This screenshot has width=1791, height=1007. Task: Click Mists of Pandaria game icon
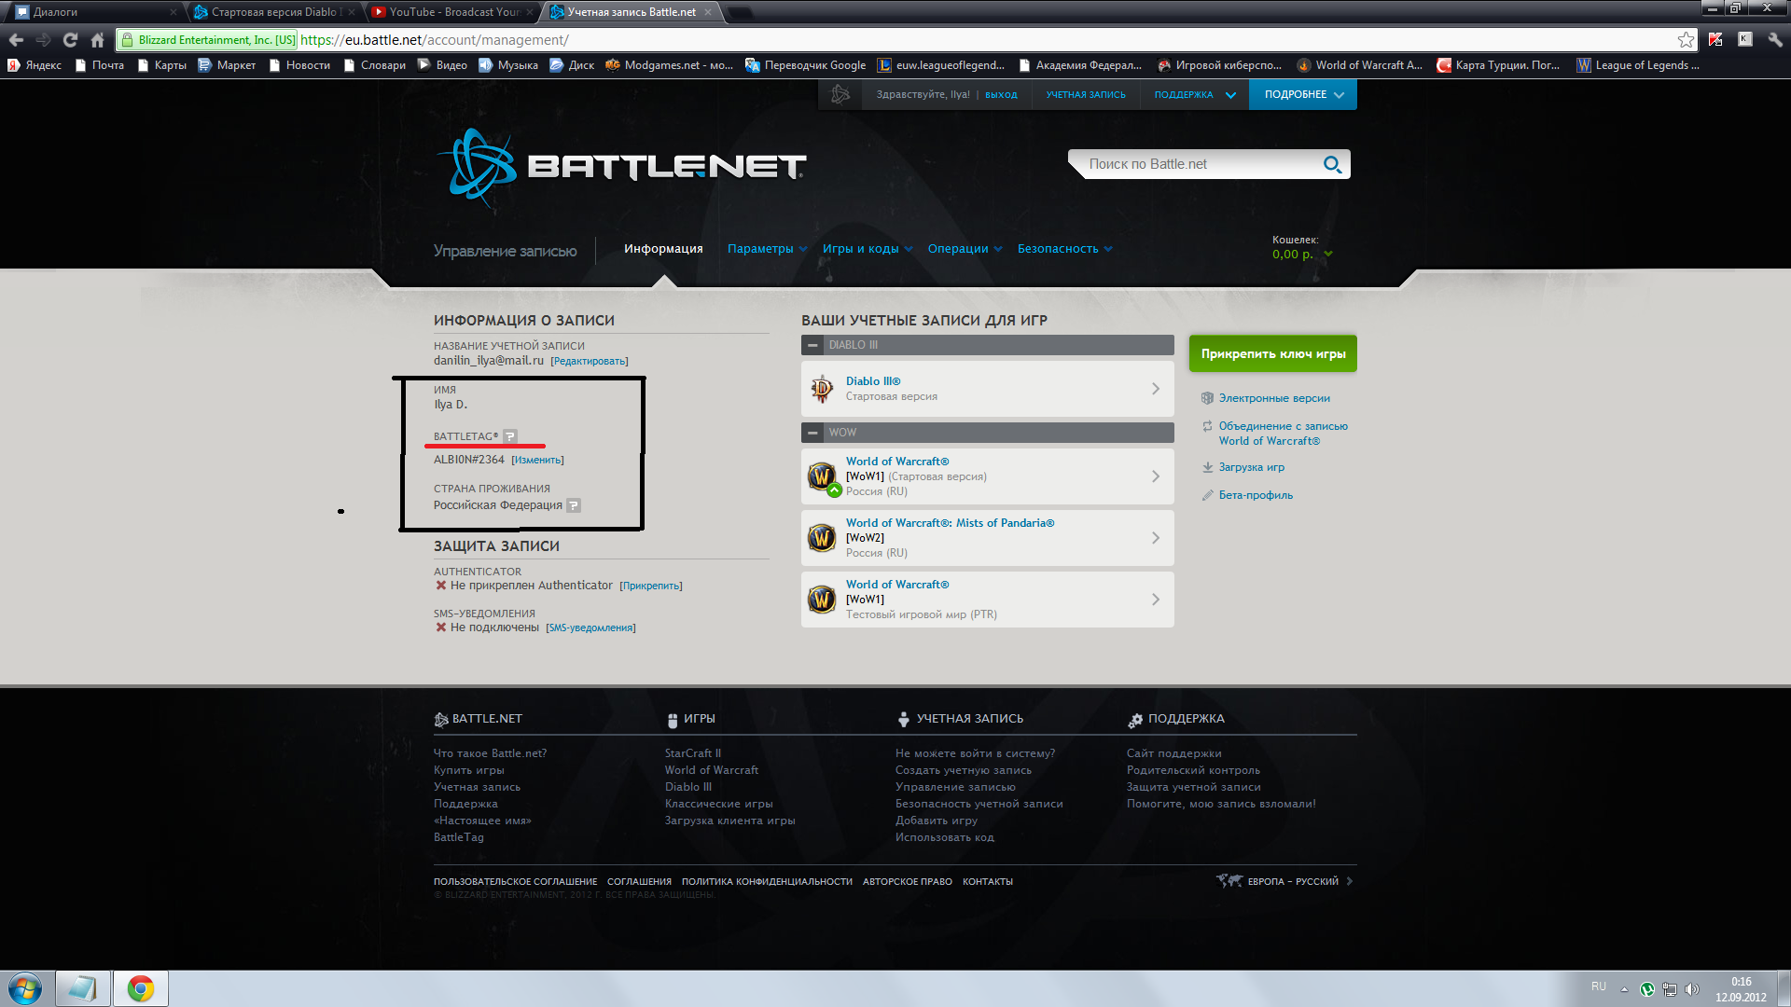(822, 538)
